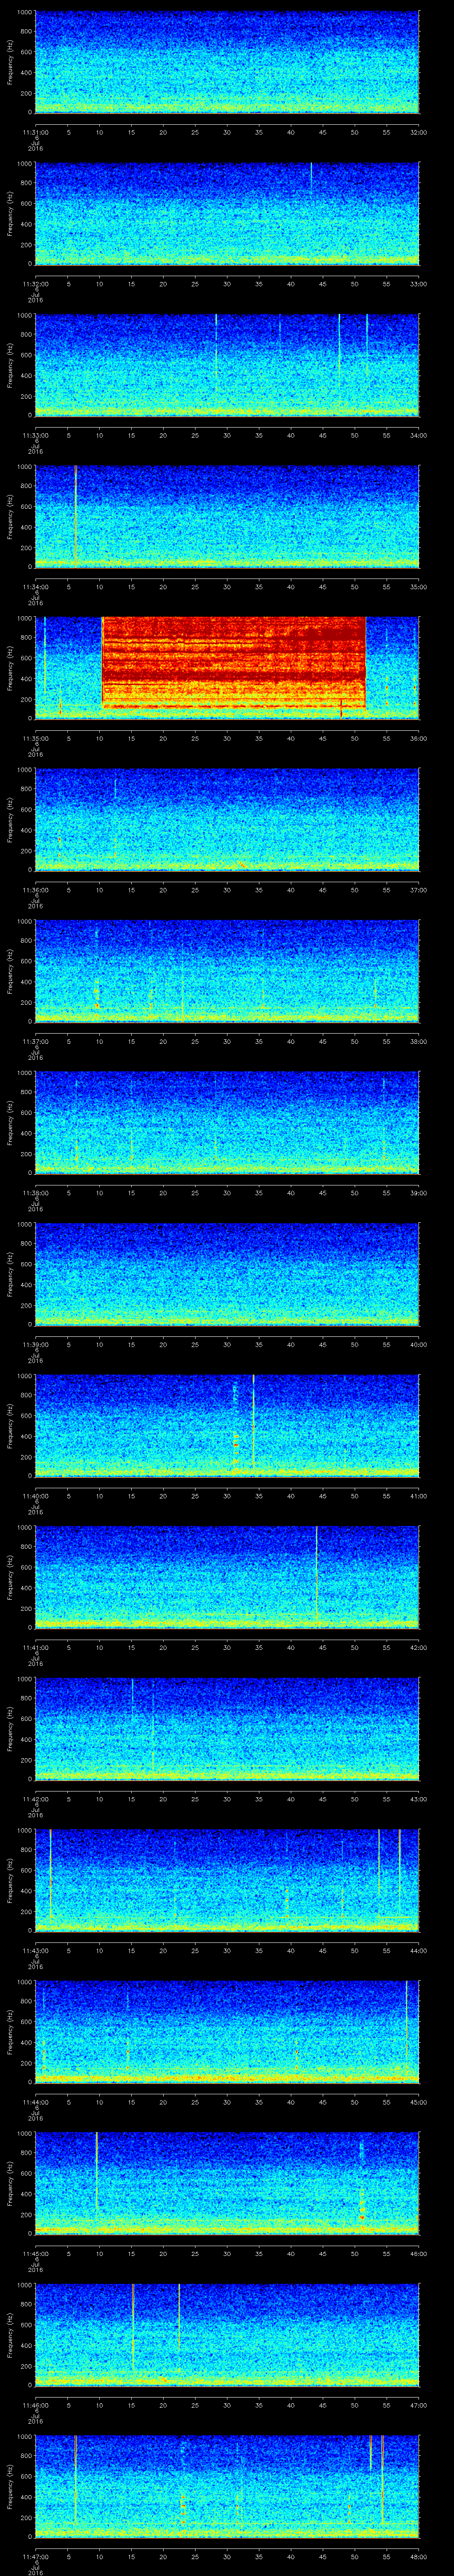This screenshot has width=454, height=2576.
Task: Click the 11:41:00 time label
Action: coord(35,1647)
